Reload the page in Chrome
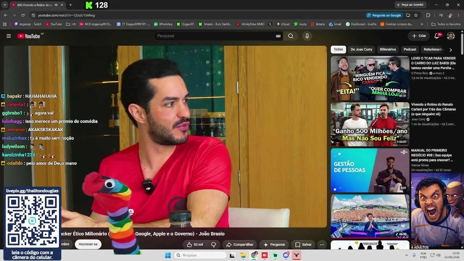This screenshot has width=464, height=261. pos(23,15)
